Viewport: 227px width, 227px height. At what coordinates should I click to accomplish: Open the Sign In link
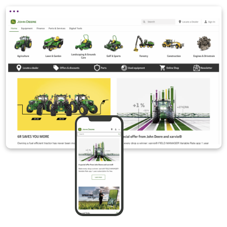[212, 22]
